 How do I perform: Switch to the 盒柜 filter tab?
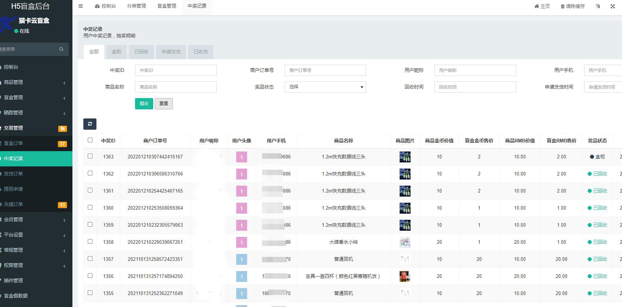coord(116,52)
